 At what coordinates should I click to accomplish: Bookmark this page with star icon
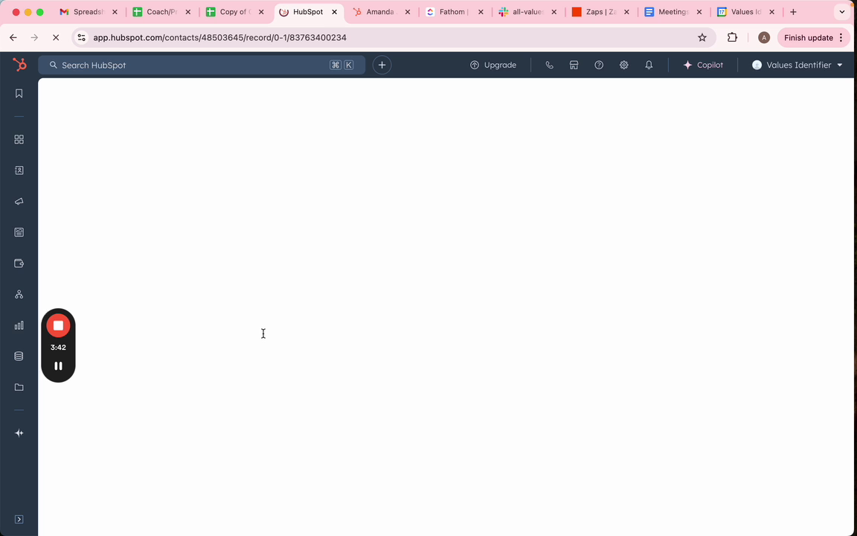[702, 38]
